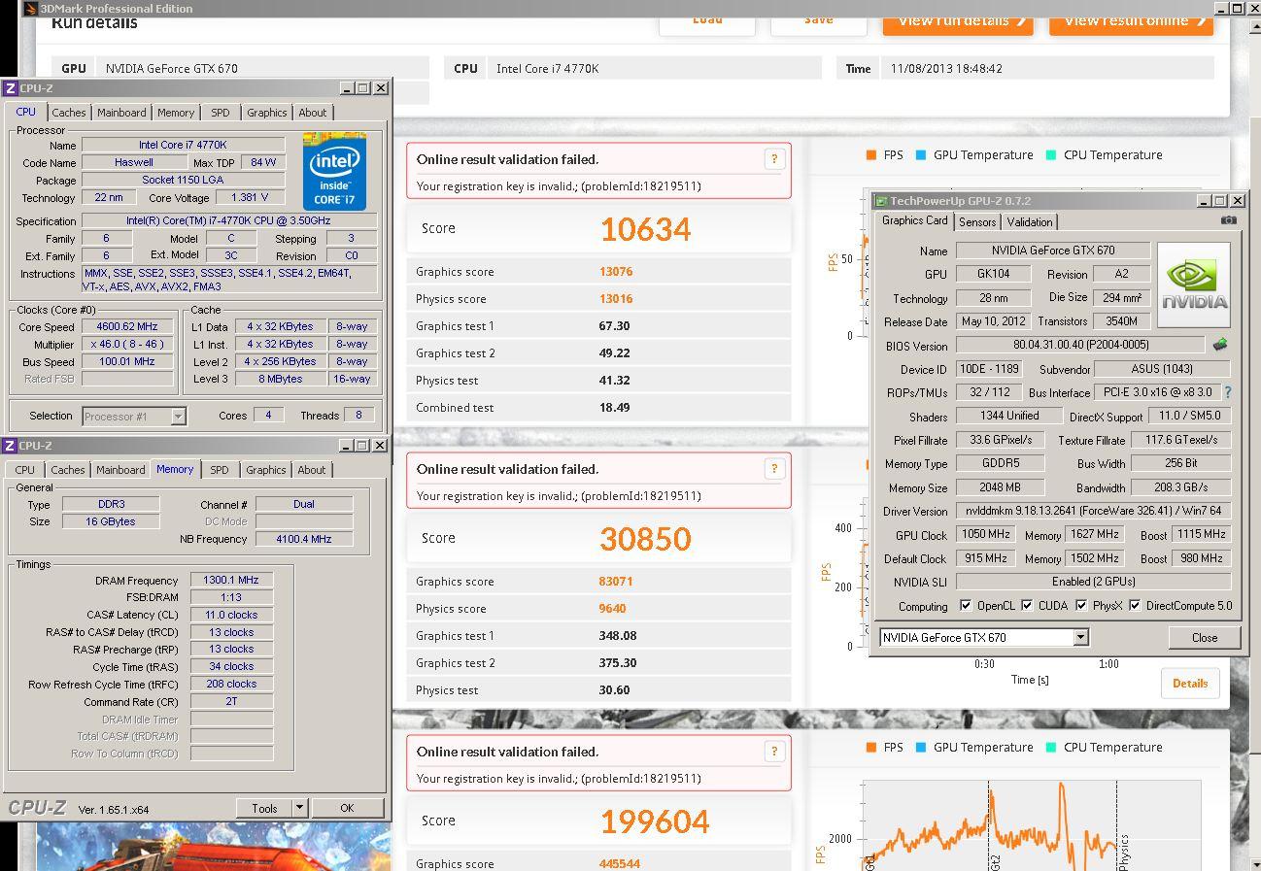The image size is (1261, 871).
Task: Click OK button in CPU-Z
Action: tap(347, 808)
